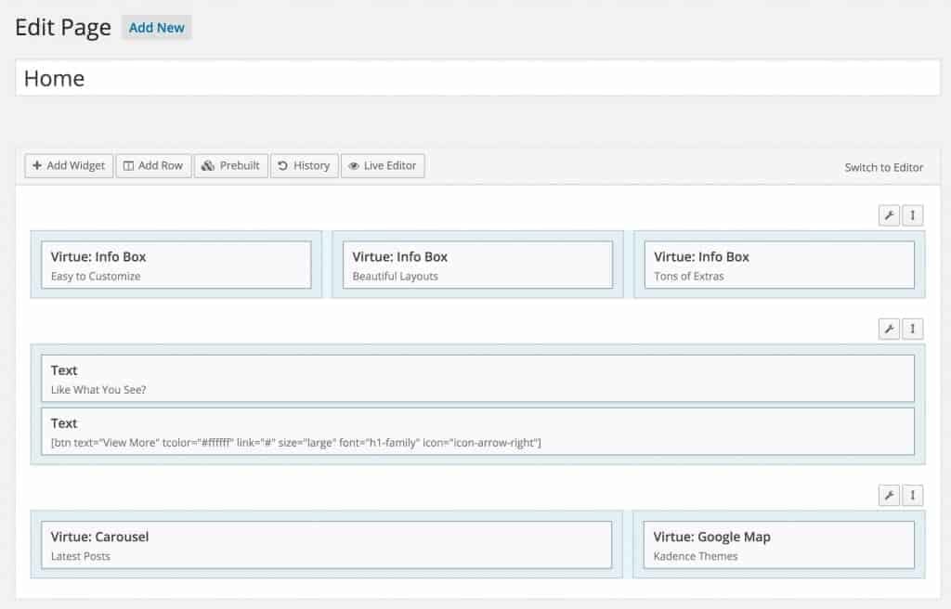The image size is (951, 609).
Task: Open the History button
Action: point(305,165)
